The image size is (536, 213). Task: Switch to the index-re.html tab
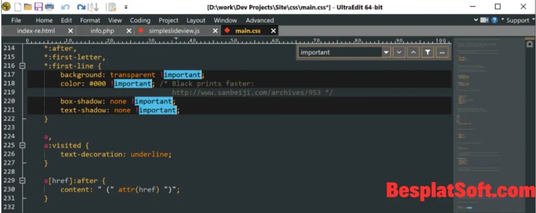pos(36,31)
